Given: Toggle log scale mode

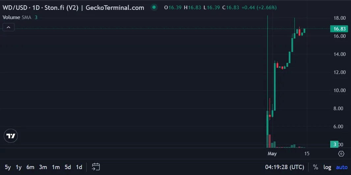Looking at the screenshot, I should pyautogui.click(x=327, y=167).
